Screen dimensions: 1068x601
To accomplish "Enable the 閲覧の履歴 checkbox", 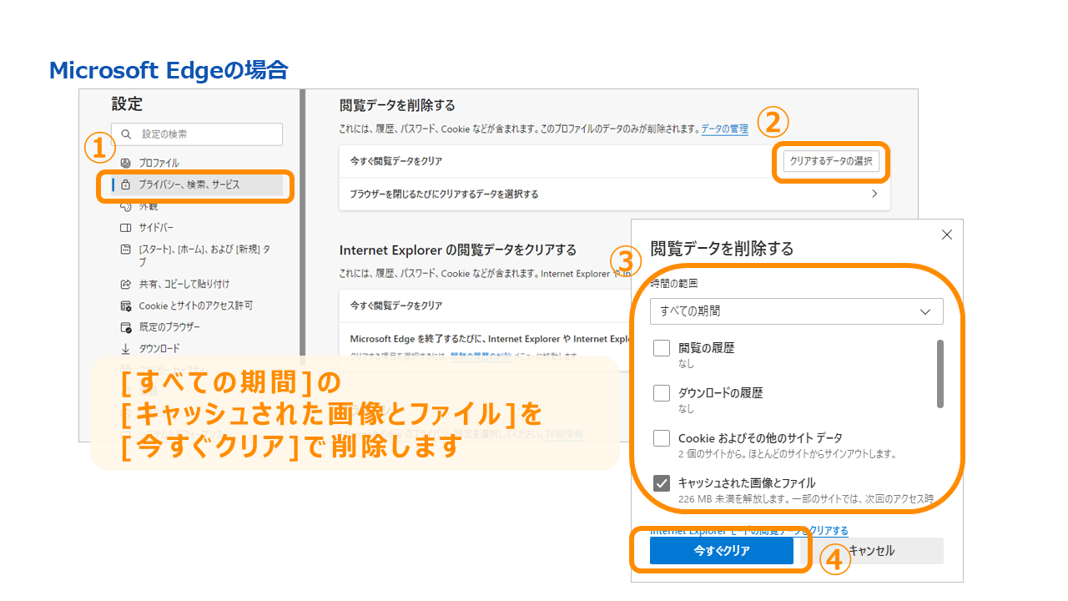I will tap(662, 348).
